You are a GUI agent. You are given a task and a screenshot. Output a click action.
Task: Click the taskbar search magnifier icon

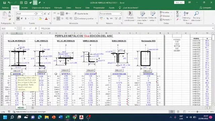(12, 117)
